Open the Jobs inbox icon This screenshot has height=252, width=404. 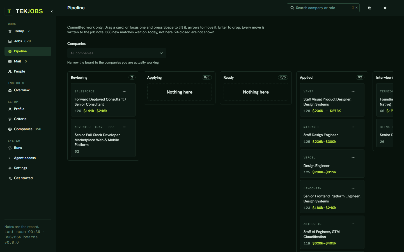click(10, 41)
